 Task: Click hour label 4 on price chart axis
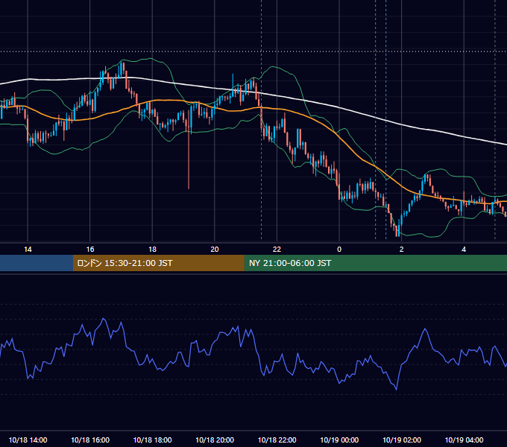[464, 250]
